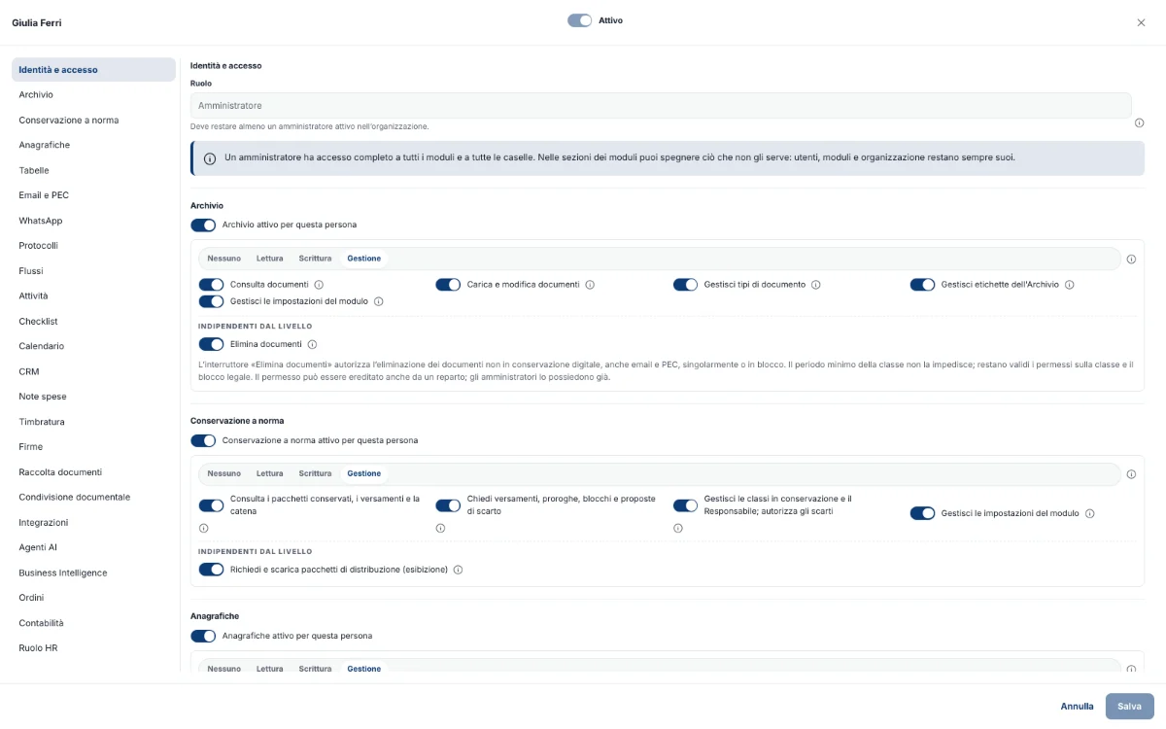This screenshot has height=729, width=1166.
Task: Toggle the Attivo switch for the user
Action: [580, 20]
